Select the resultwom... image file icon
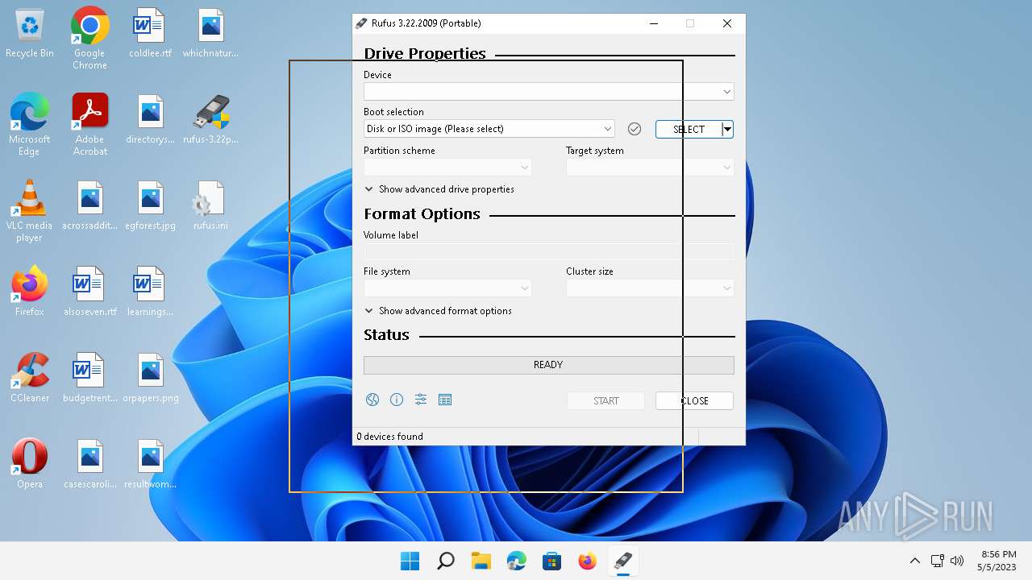Image resolution: width=1032 pixels, height=580 pixels. [x=150, y=465]
